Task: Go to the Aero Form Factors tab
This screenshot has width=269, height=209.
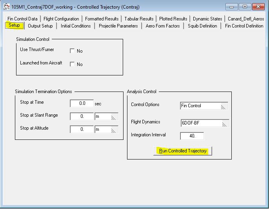Action: (163, 26)
